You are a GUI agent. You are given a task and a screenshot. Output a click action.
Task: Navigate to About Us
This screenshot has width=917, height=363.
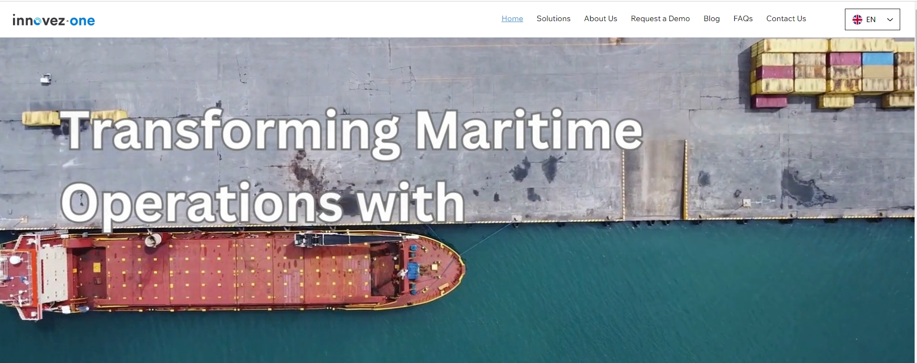[x=601, y=19]
